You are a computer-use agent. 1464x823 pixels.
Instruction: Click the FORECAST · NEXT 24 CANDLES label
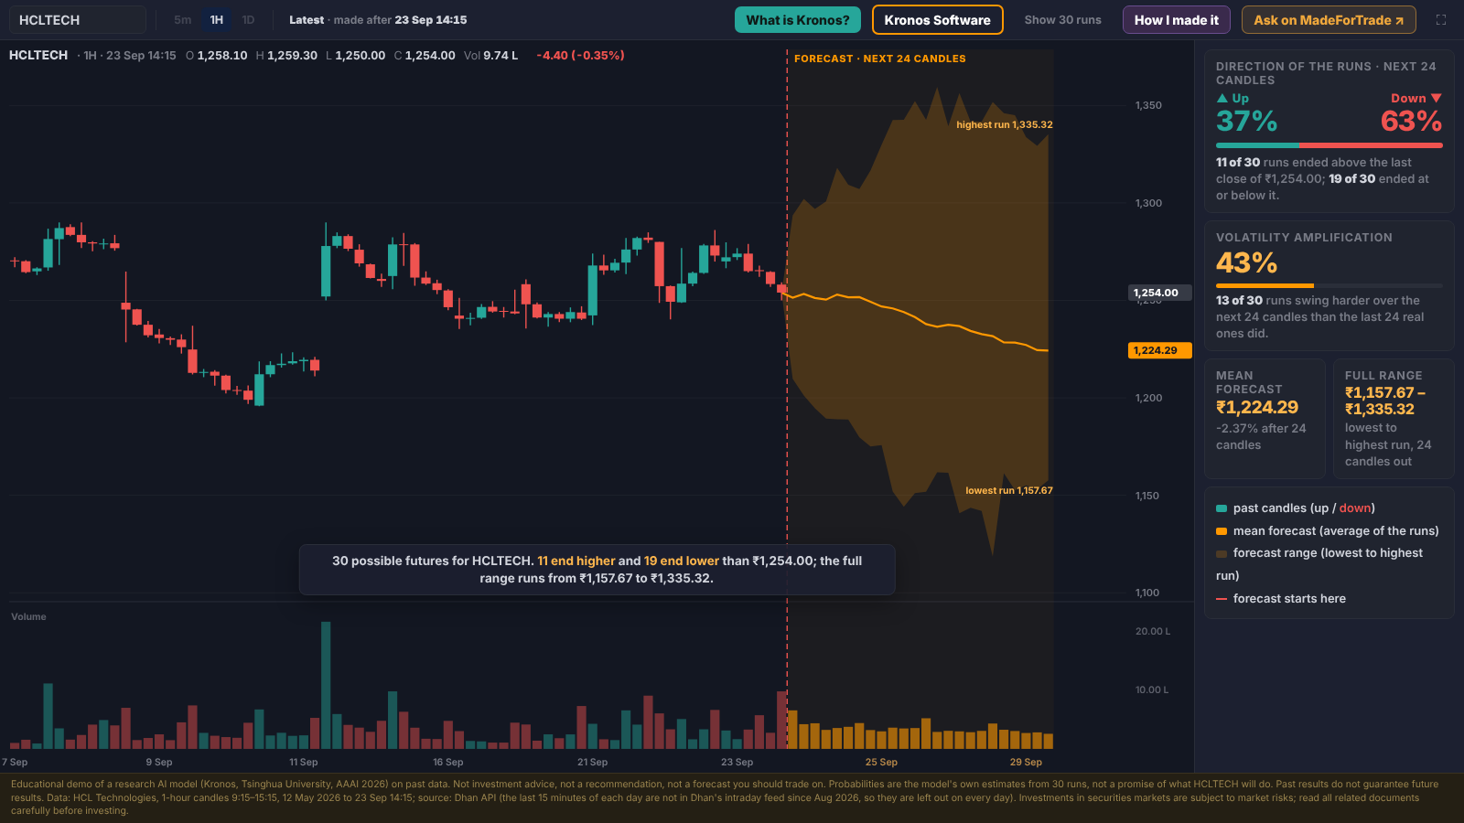click(880, 59)
